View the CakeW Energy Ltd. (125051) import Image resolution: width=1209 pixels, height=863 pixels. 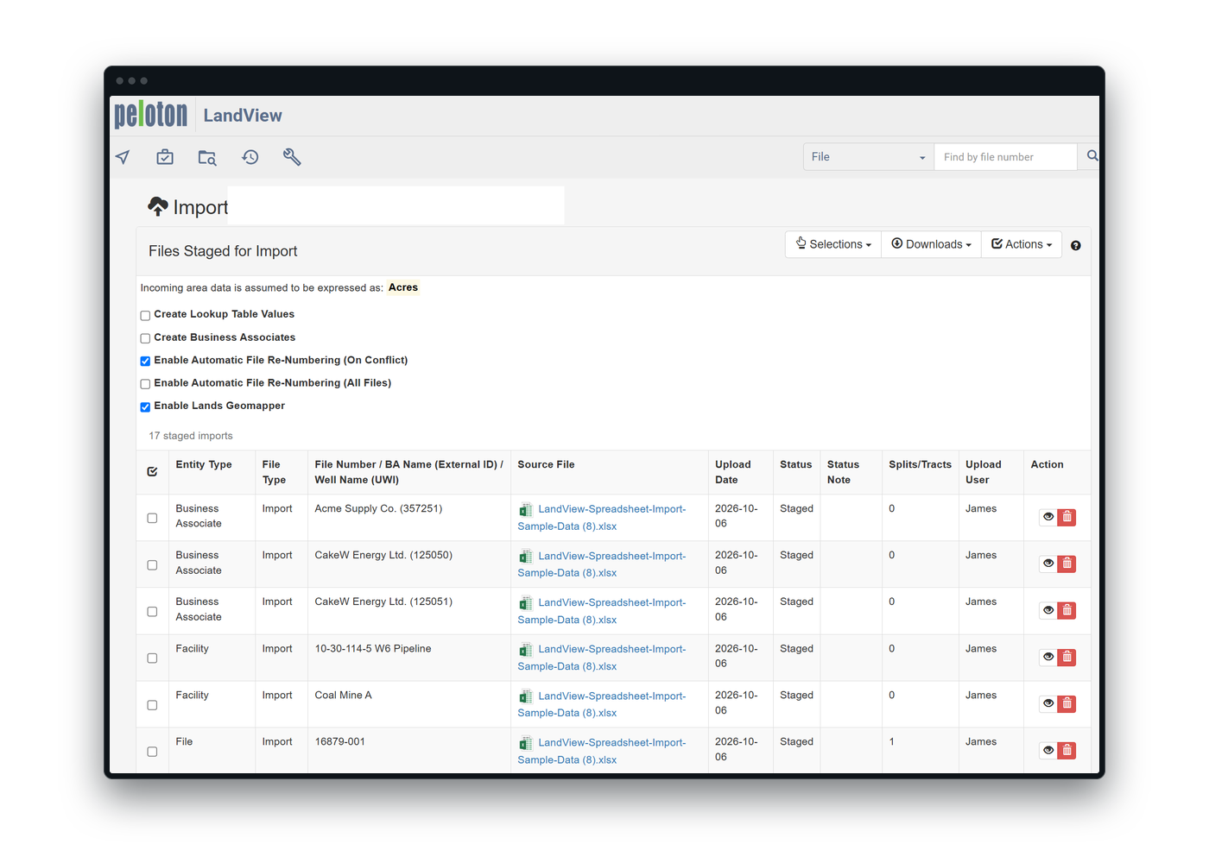[x=1048, y=610]
